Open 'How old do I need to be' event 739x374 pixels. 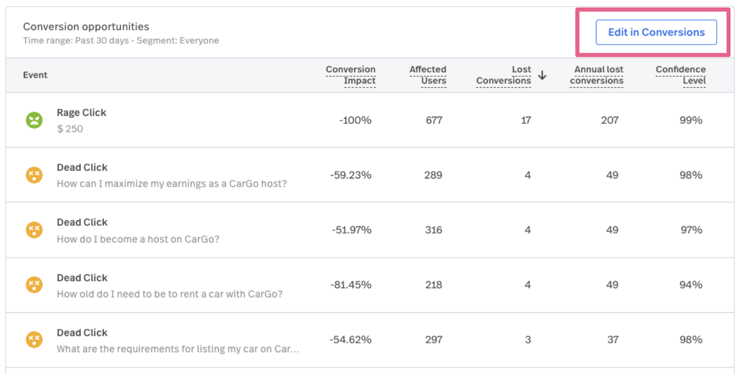[x=169, y=294]
